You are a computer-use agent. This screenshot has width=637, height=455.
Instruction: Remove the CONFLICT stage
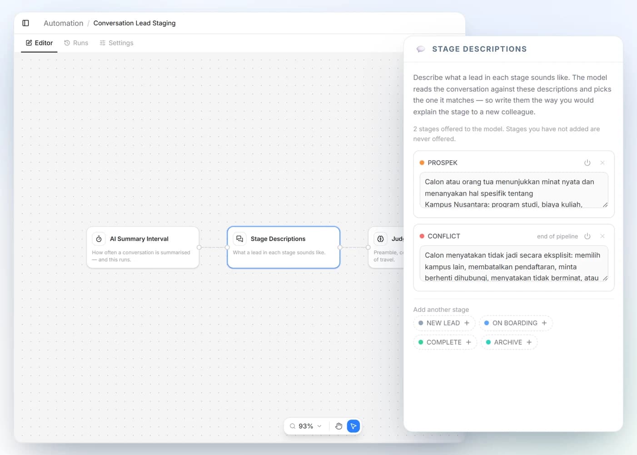[602, 236]
